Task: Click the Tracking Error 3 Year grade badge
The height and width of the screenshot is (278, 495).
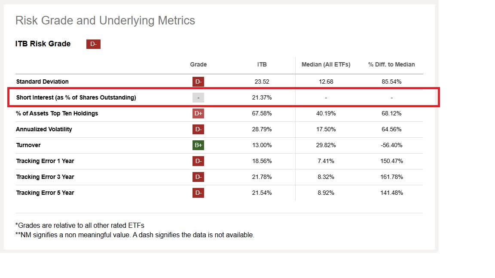Action: [198, 177]
